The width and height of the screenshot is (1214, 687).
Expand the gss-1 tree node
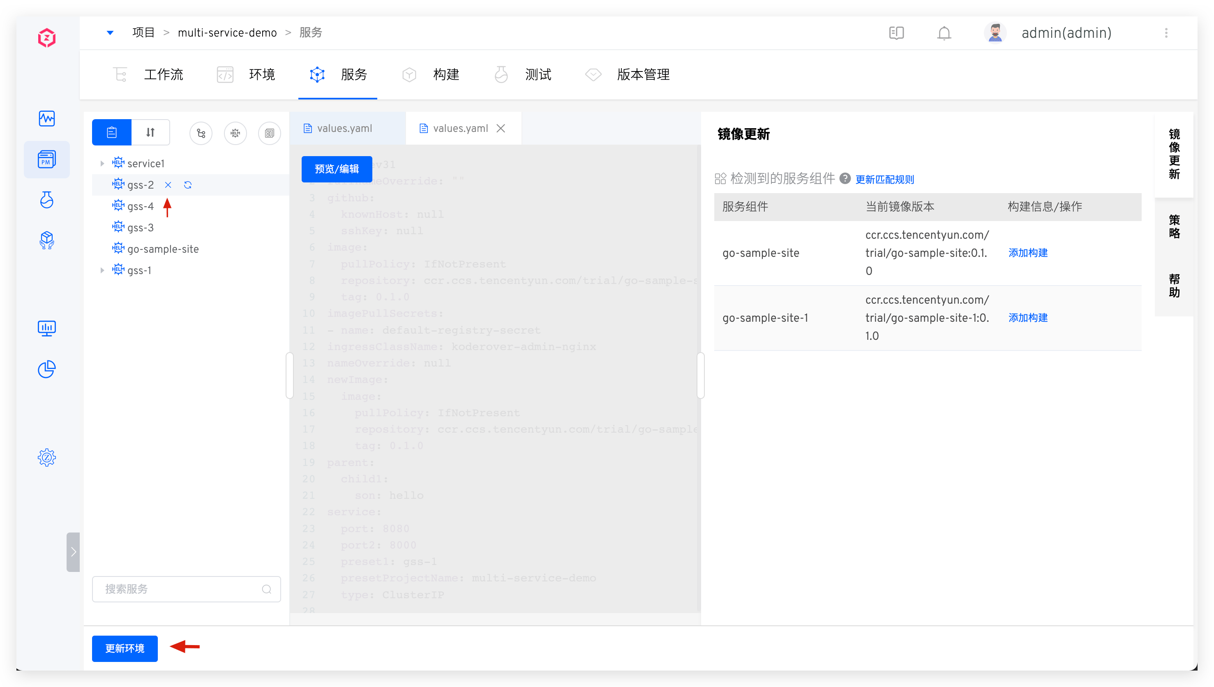click(x=102, y=270)
